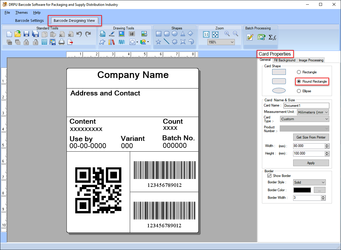Screen dimensions: 341x250
Task: Select the Address and Contact text on label
Action: coord(105,93)
